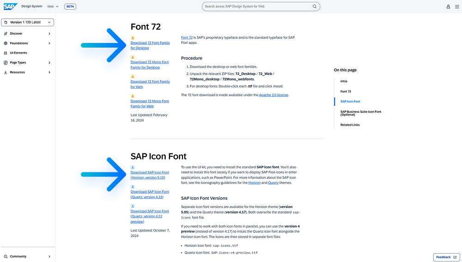Click Download 72 Font Family for Desktop
The width and height of the screenshot is (462, 262).
pos(150,45)
